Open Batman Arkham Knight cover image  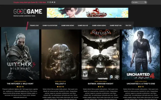pyautogui.click(x=101, y=54)
